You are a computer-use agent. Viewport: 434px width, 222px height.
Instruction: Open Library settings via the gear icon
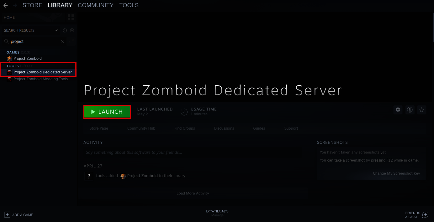point(398,110)
